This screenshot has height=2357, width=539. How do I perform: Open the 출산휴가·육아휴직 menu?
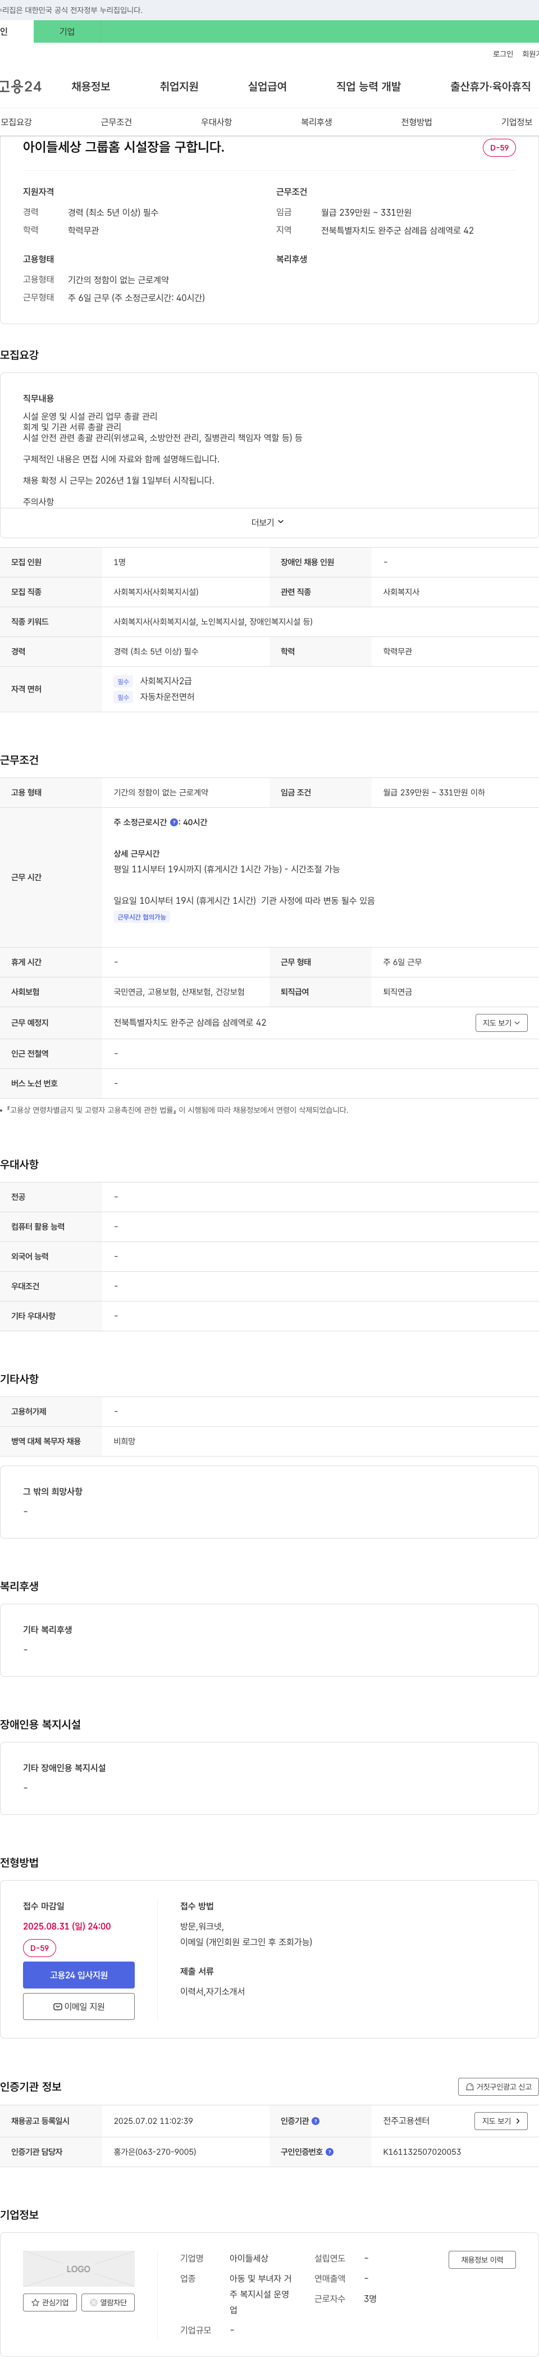click(490, 86)
